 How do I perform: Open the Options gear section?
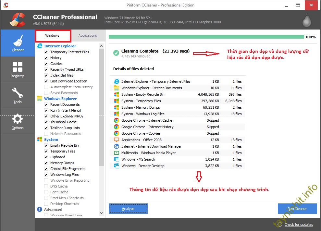pos(17,121)
